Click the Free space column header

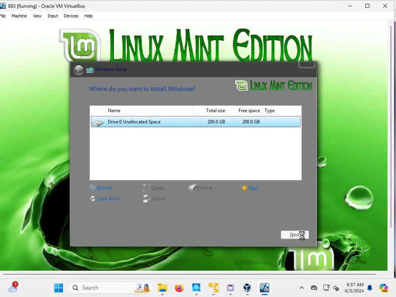(245, 111)
